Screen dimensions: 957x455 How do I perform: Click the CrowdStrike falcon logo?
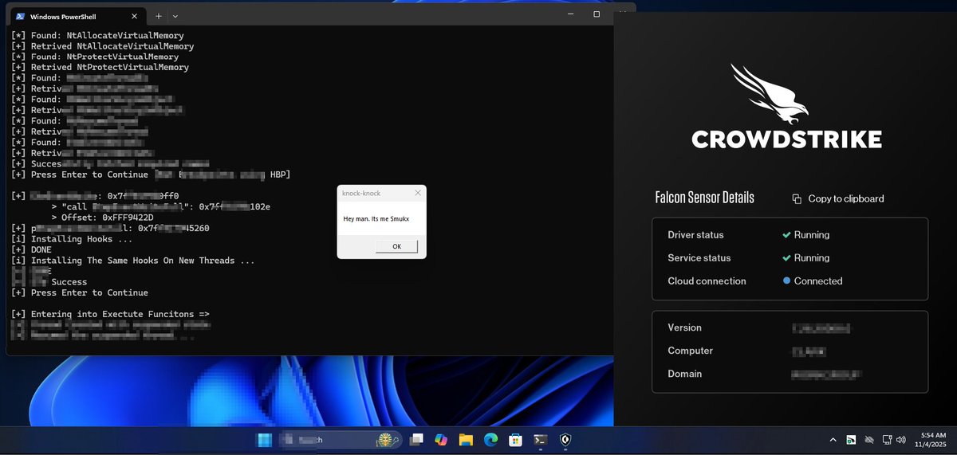click(769, 93)
